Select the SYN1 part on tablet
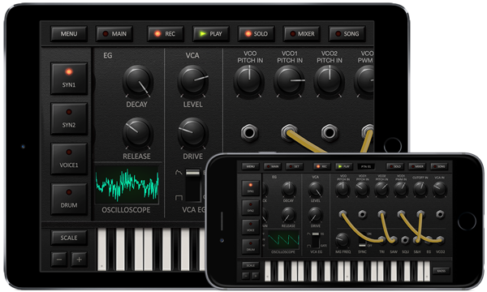The width and height of the screenshot is (487, 292). (69, 78)
